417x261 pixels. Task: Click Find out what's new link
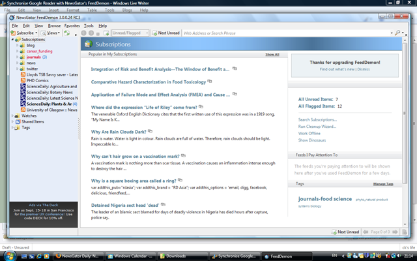point(337,69)
